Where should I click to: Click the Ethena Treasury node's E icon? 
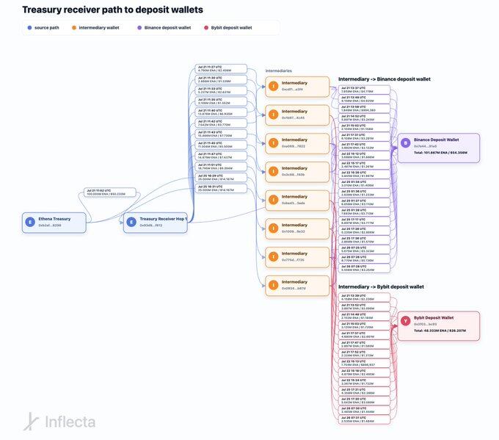tap(30, 222)
